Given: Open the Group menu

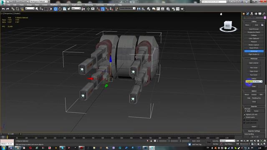Looking at the screenshot, I should point(29,5).
